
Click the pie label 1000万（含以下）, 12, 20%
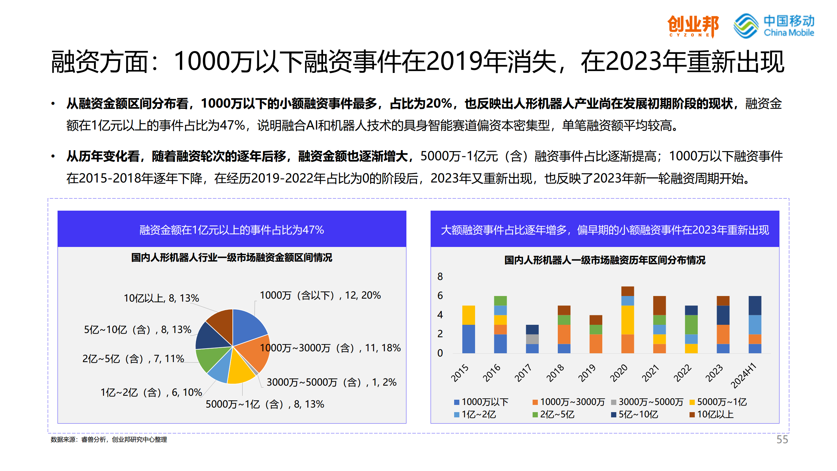(x=320, y=295)
